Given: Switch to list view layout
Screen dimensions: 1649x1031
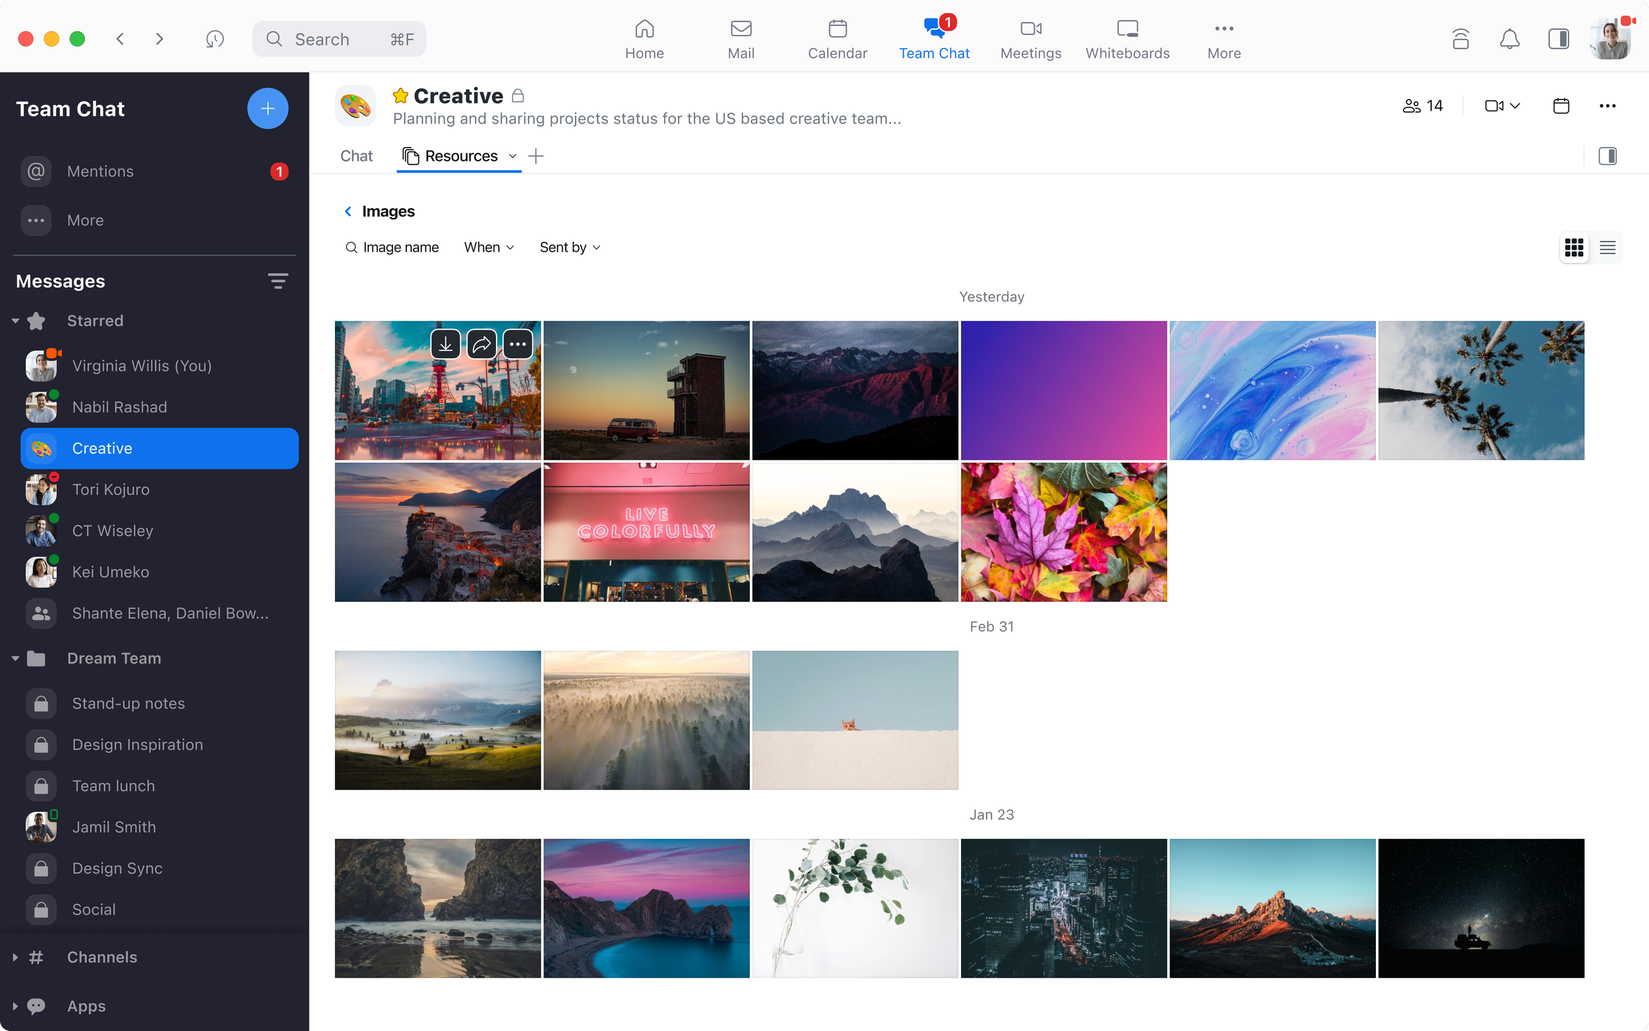Looking at the screenshot, I should [1607, 247].
